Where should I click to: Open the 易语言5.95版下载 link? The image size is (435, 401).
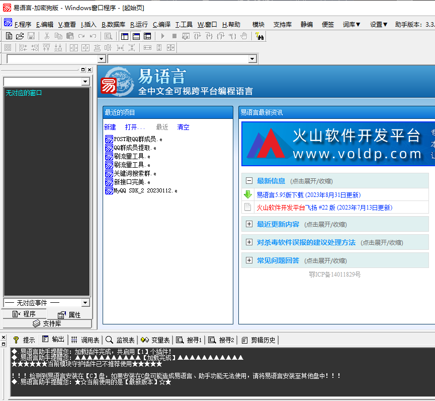click(308, 195)
